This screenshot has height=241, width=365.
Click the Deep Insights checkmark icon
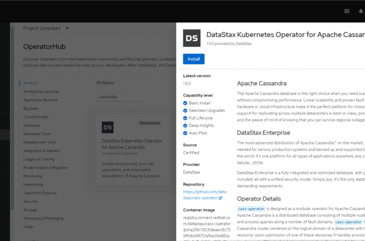pyautogui.click(x=185, y=126)
